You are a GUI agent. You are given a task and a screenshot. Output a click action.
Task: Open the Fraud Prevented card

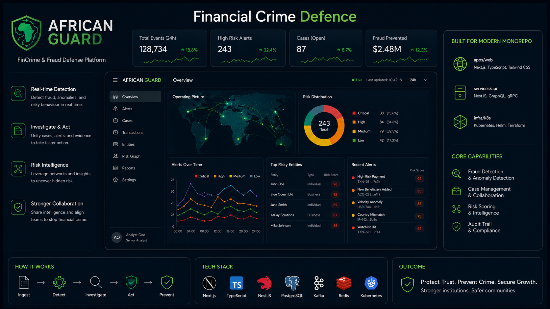click(401, 48)
